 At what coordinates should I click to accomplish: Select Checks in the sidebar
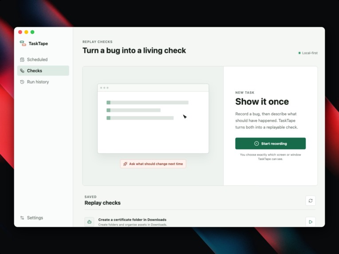[x=43, y=70]
